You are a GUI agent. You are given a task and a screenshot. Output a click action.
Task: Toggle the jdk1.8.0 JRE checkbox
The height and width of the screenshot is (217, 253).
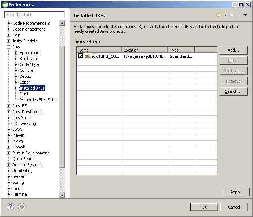click(x=81, y=56)
